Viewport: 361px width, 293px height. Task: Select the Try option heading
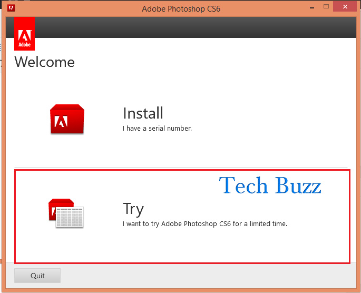[133, 209]
